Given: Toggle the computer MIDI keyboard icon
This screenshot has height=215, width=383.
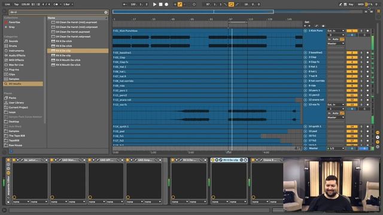Looking at the screenshot, I should (345, 4).
